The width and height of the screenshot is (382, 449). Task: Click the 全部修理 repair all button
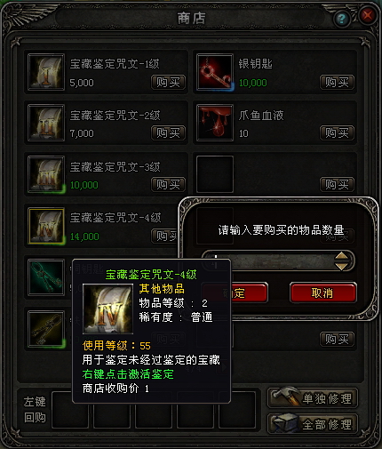313,424
